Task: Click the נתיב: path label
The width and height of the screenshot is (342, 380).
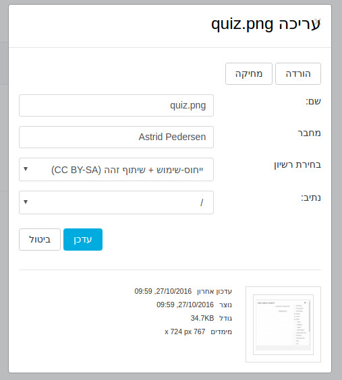Action: click(x=311, y=197)
